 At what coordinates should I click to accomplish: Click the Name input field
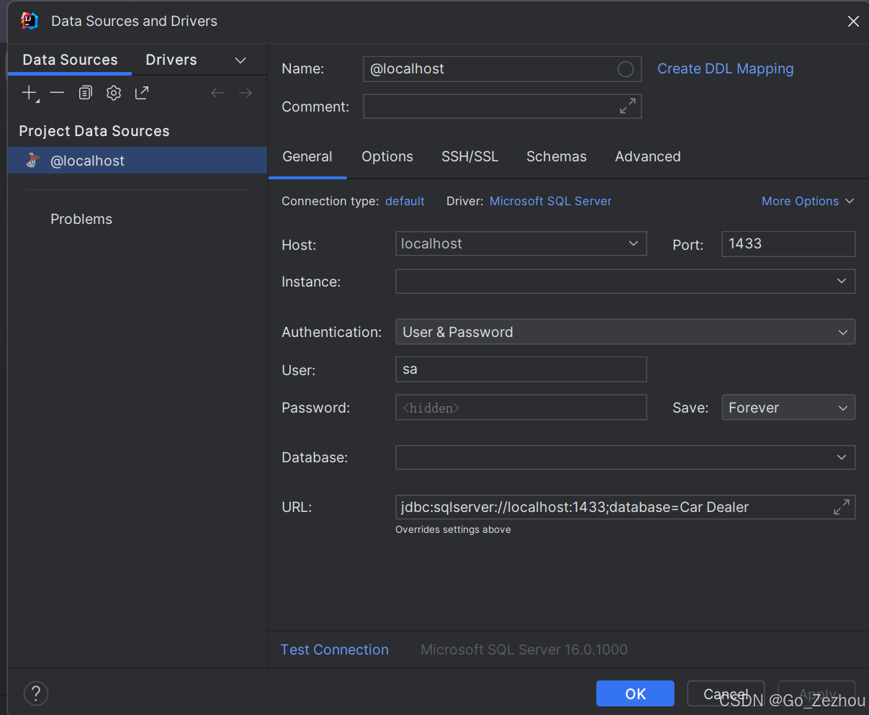[503, 69]
